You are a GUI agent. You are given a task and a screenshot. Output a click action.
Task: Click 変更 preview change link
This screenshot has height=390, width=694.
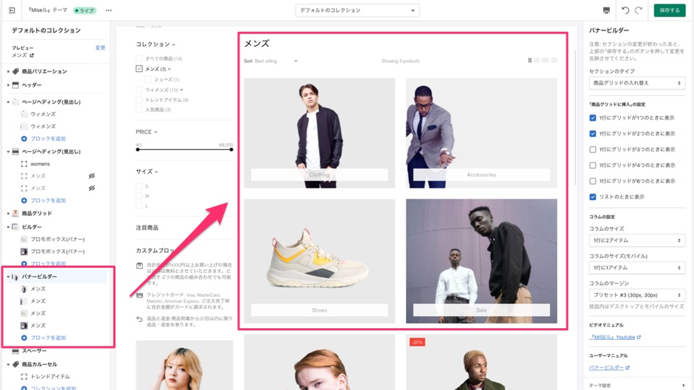pyautogui.click(x=100, y=48)
